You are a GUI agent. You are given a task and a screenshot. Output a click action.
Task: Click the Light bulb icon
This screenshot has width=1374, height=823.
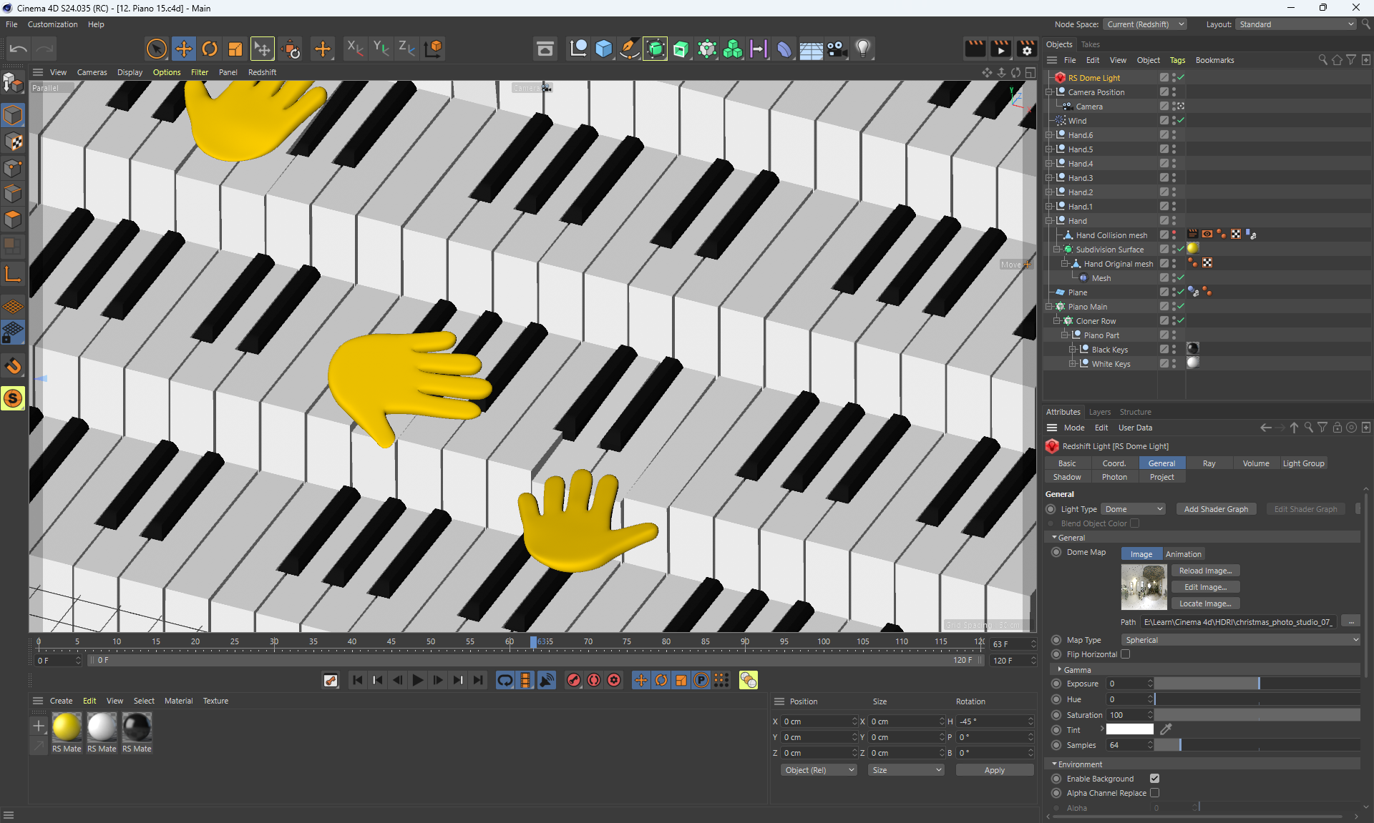[863, 49]
